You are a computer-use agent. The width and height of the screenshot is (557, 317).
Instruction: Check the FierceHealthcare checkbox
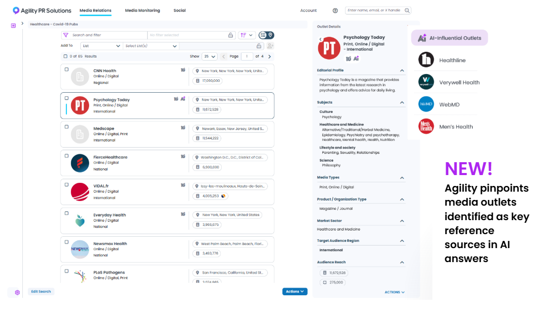click(66, 156)
